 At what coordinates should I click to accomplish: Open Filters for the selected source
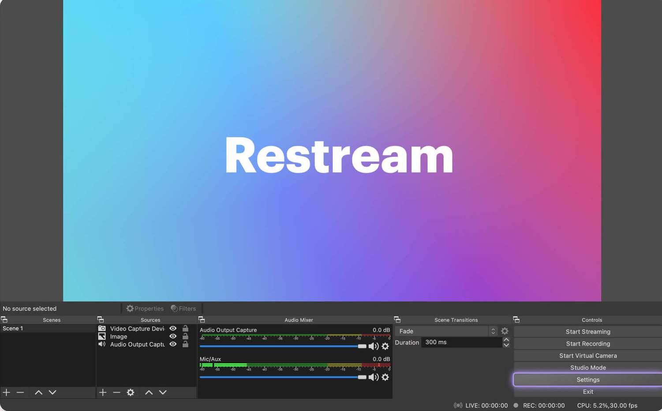(183, 309)
